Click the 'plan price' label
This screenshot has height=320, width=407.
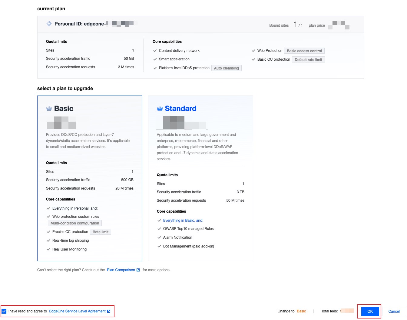pyautogui.click(x=317, y=25)
